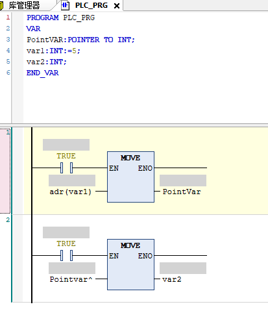Click the var2 output operand

(172, 279)
